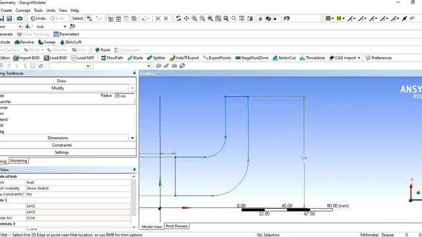Open first empty toolbar combo box dropdown

coord(88,66)
